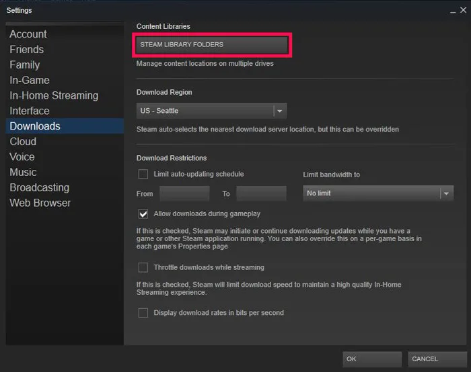Open Web Browser settings

click(65, 203)
